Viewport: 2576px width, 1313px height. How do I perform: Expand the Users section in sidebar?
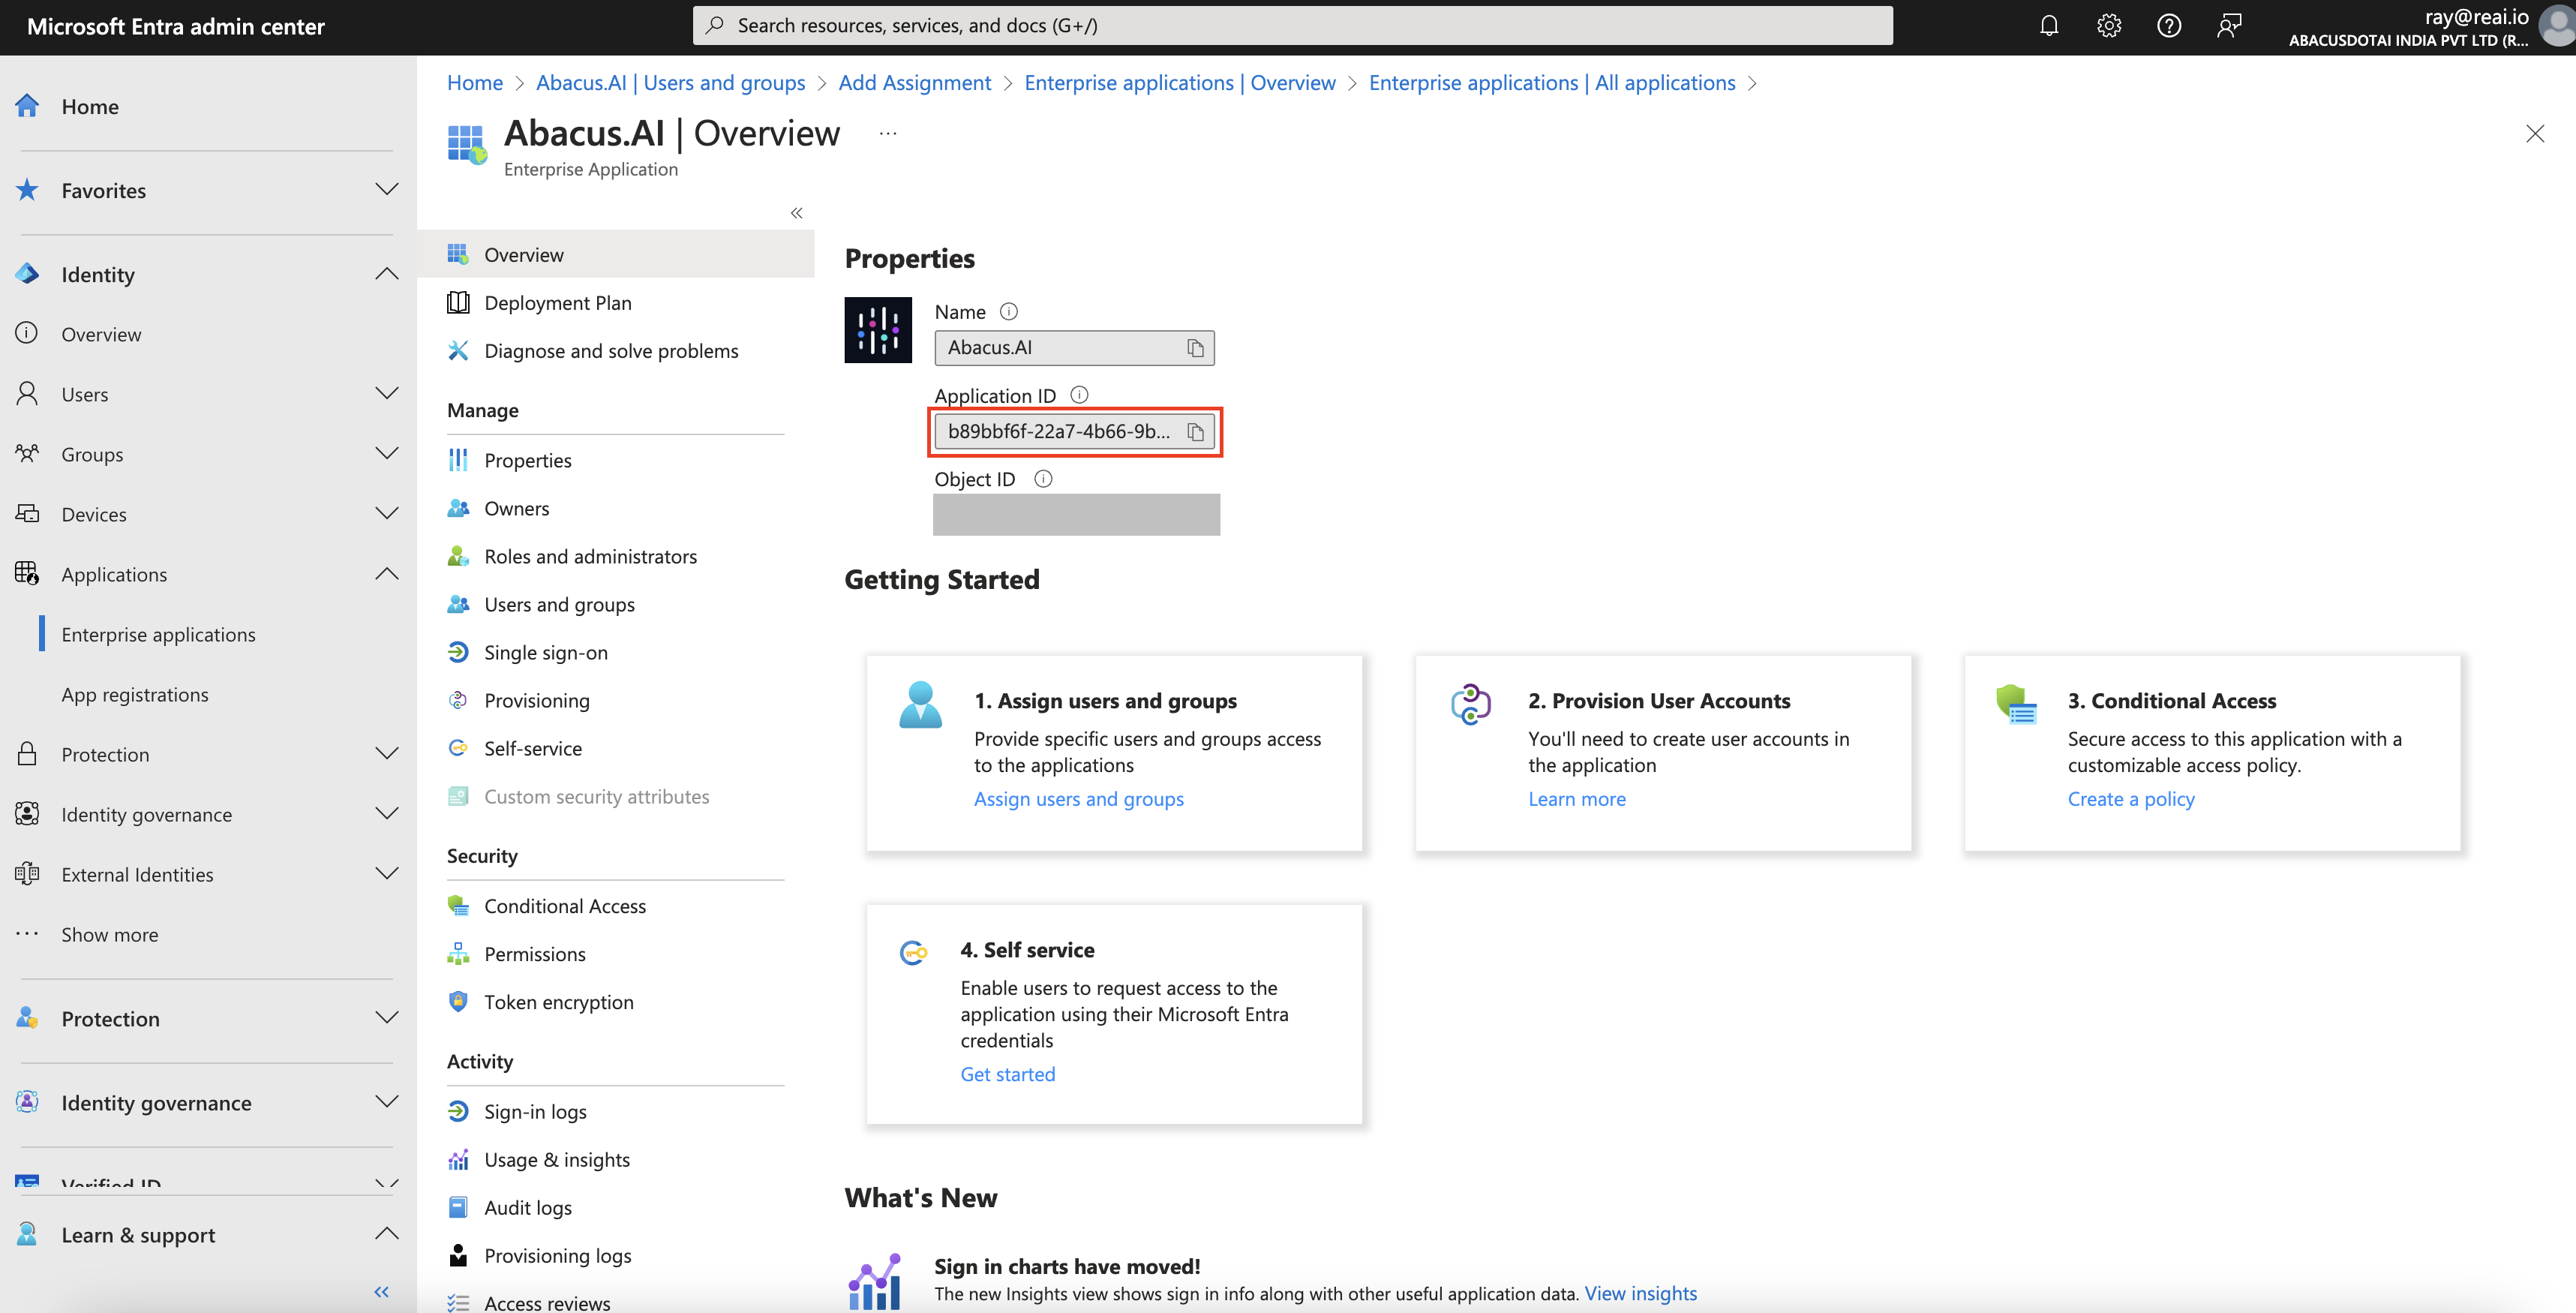[x=387, y=393]
